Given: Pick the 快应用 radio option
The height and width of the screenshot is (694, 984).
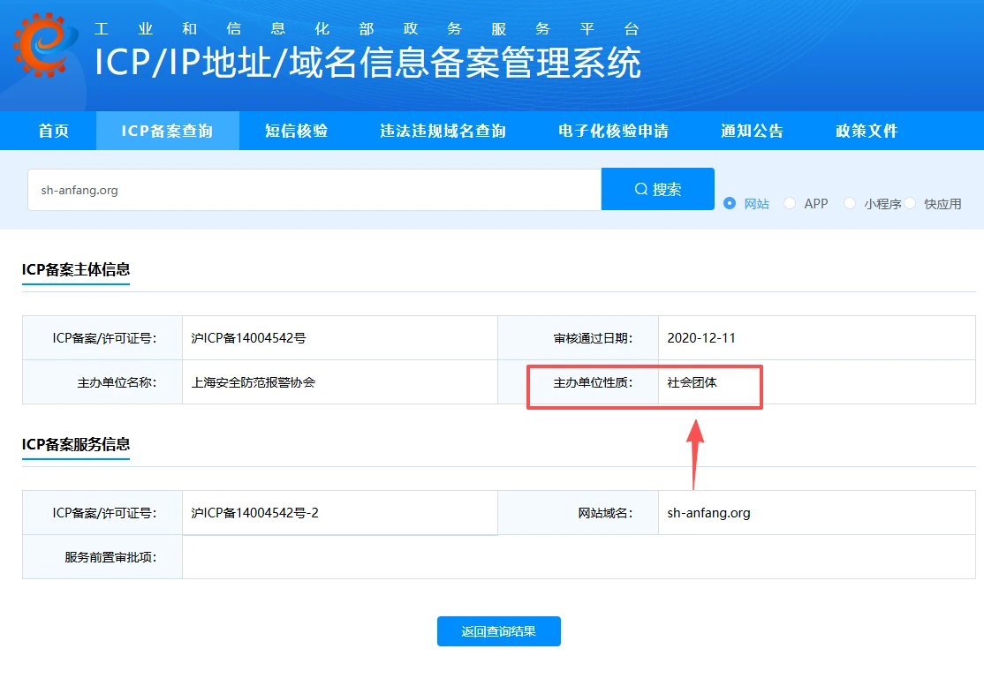Looking at the screenshot, I should (910, 203).
